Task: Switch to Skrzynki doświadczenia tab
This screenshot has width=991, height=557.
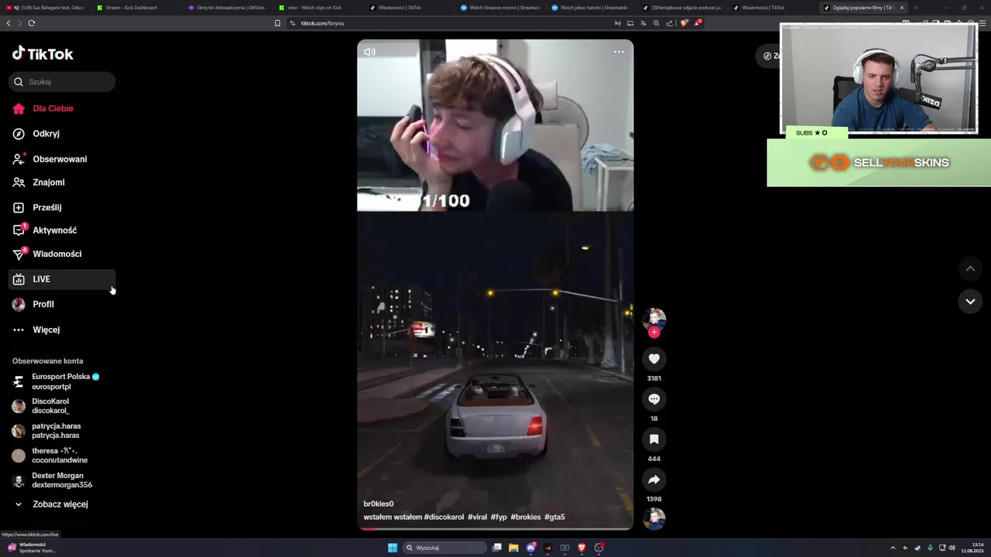Action: coord(226,8)
